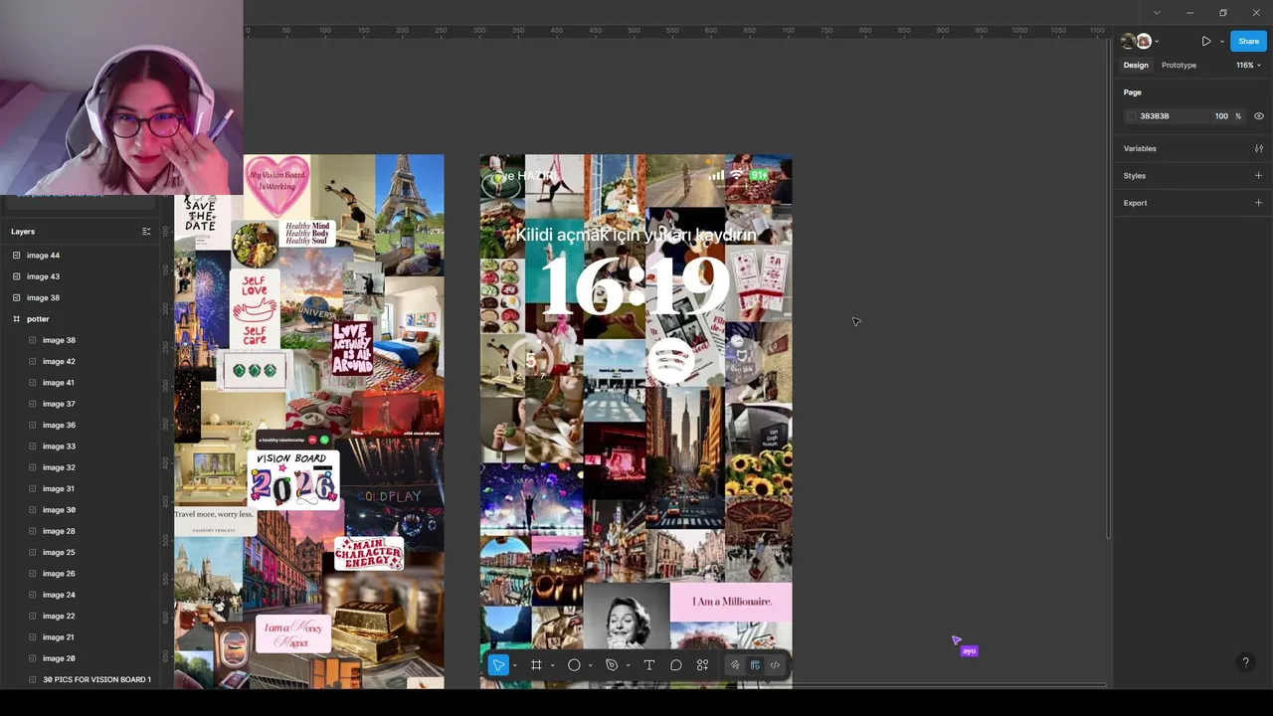Screen dimensions: 1273x716
Task: Select the Pen tool
Action: click(x=612, y=665)
